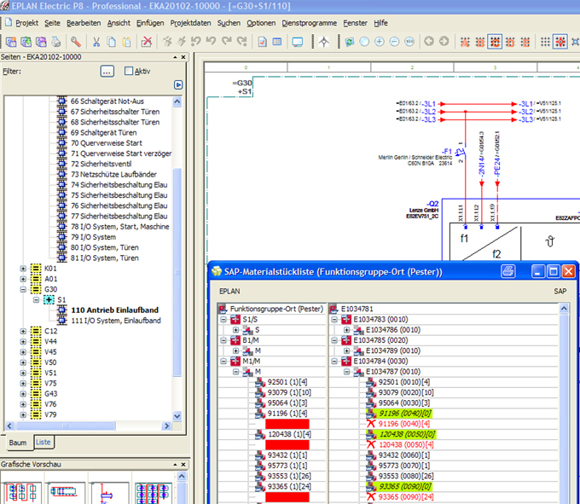Open the Dienstprogramme menu

click(310, 22)
